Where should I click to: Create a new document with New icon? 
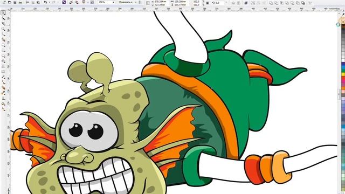[x=4, y=2]
